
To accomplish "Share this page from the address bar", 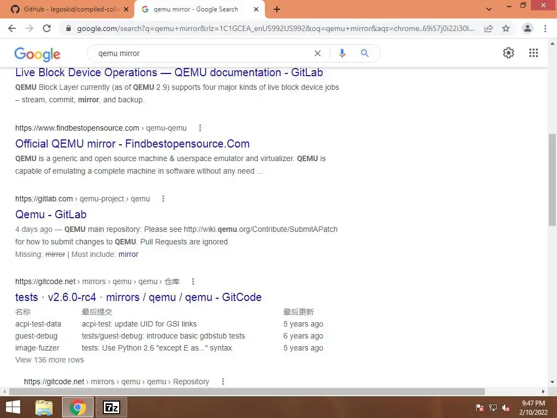I will click(488, 28).
